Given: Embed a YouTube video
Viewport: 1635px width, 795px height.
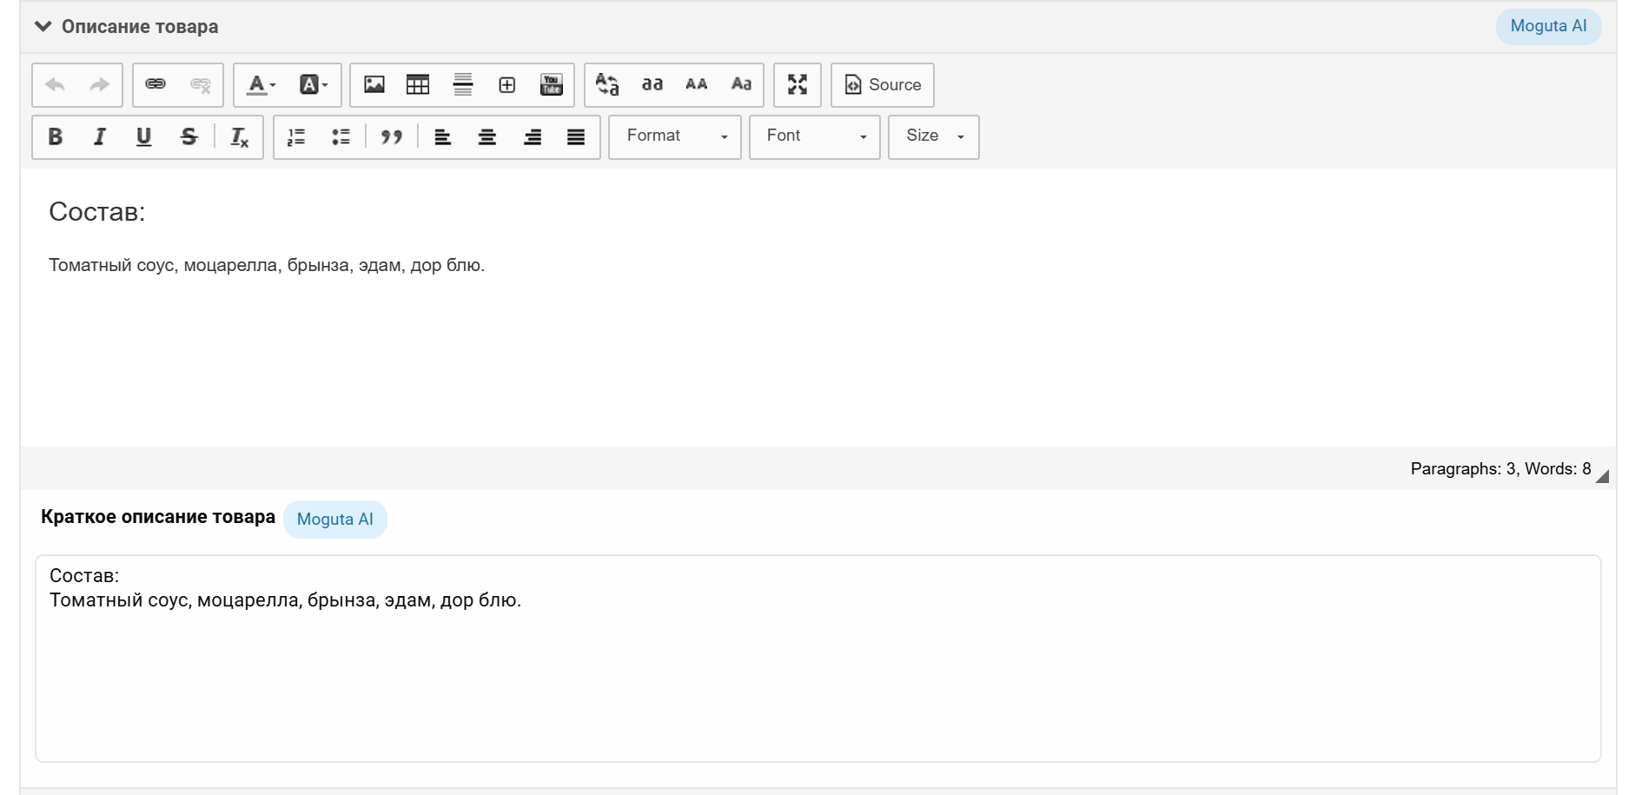Looking at the screenshot, I should click(x=552, y=84).
